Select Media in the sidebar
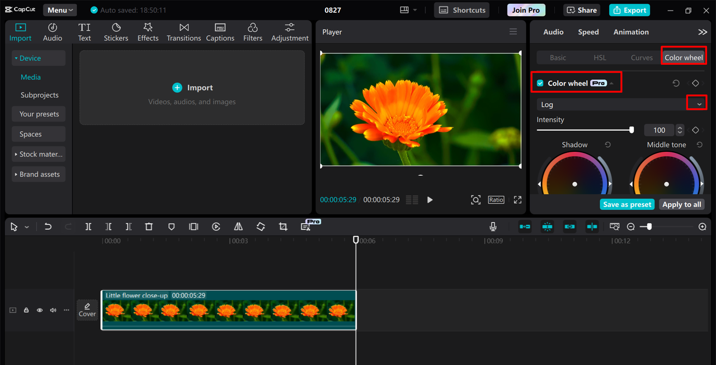The image size is (716, 365). pyautogui.click(x=31, y=77)
